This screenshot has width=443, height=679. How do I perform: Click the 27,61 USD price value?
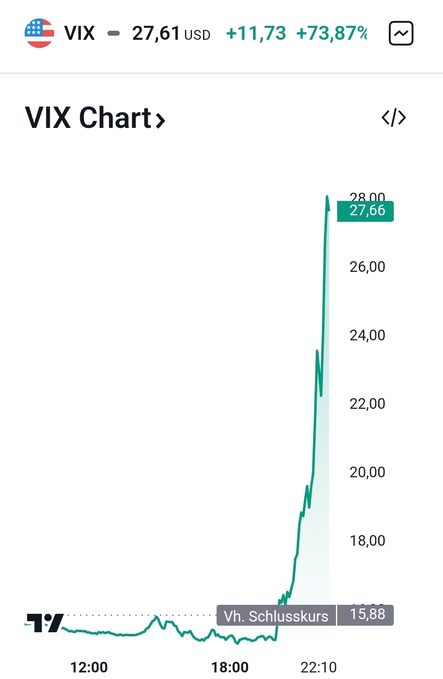click(x=171, y=33)
